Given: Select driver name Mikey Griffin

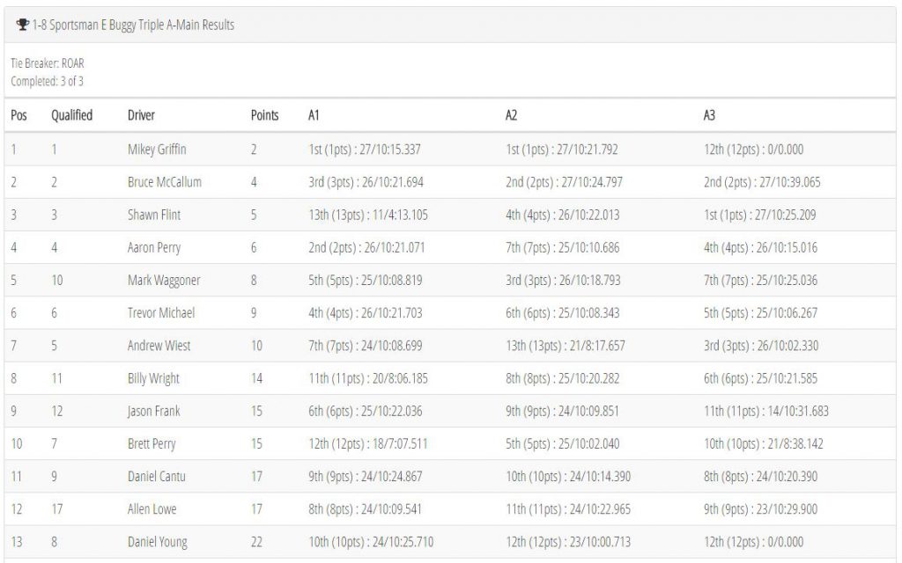Looking at the screenshot, I should (157, 150).
